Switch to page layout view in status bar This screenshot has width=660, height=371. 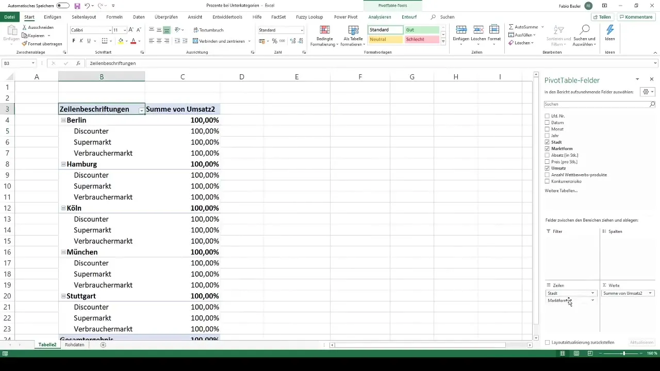(x=576, y=353)
